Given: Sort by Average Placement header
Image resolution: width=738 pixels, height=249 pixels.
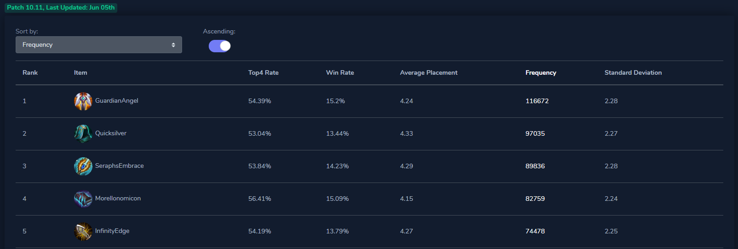Looking at the screenshot, I should point(429,72).
